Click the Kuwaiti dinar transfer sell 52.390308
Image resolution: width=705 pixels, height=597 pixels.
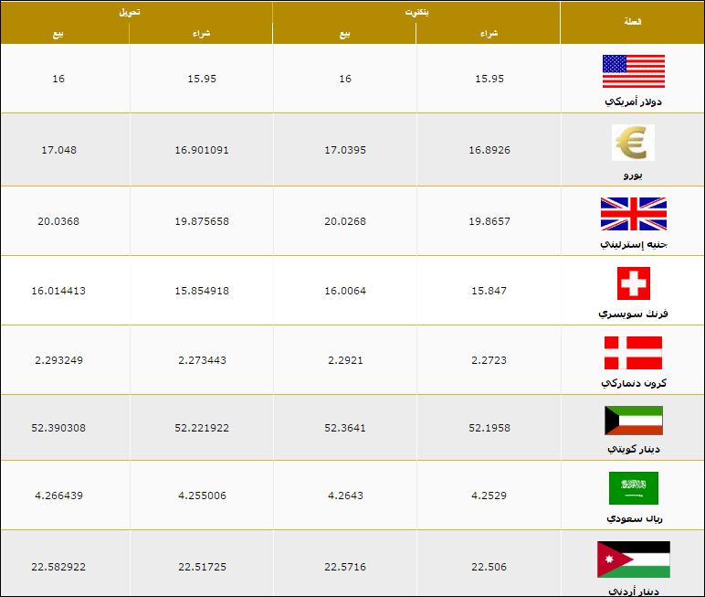[58, 428]
